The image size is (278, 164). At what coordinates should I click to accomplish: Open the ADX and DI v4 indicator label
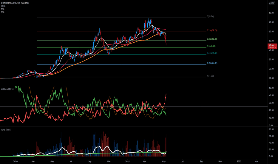point(7,89)
